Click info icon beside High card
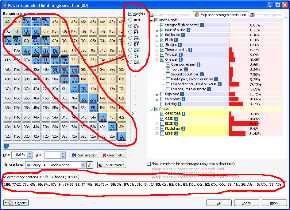Viewport: 290px width, 210px height. [182, 94]
